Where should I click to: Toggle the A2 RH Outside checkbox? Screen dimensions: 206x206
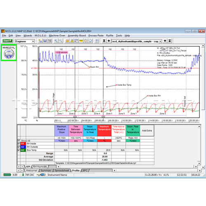19,147
